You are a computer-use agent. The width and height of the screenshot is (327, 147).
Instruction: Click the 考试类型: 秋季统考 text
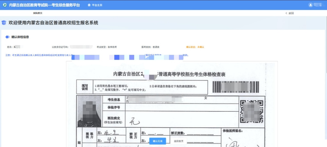[x=107, y=47]
